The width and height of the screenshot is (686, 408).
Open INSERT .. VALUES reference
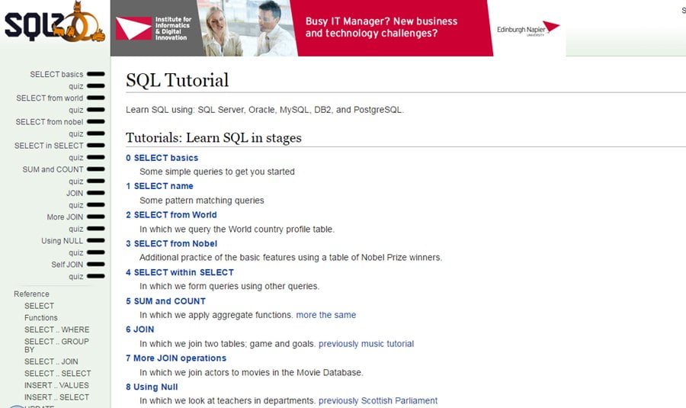[56, 385]
